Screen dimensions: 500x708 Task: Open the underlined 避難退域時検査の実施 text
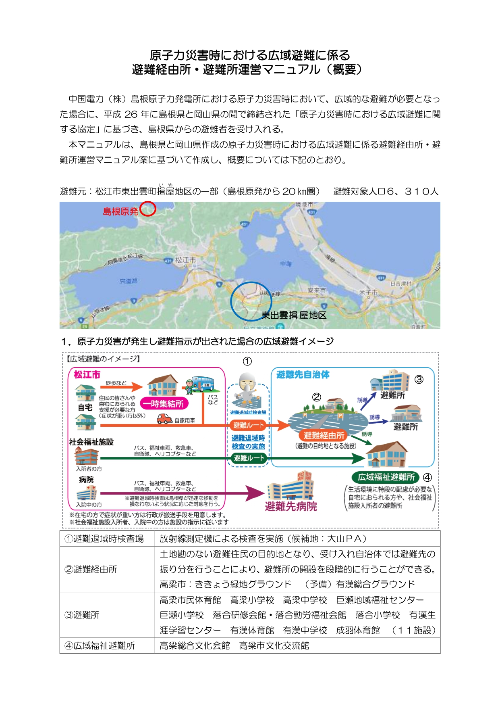[248, 442]
